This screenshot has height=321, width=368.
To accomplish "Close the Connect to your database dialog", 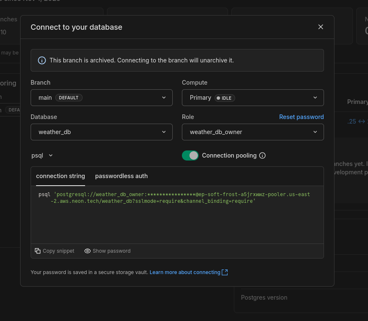I will click(x=321, y=27).
